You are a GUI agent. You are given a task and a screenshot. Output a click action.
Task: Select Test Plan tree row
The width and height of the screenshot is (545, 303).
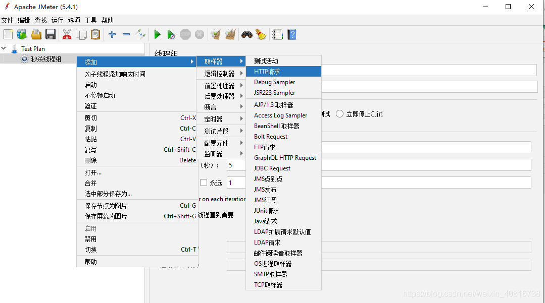[x=72, y=48]
